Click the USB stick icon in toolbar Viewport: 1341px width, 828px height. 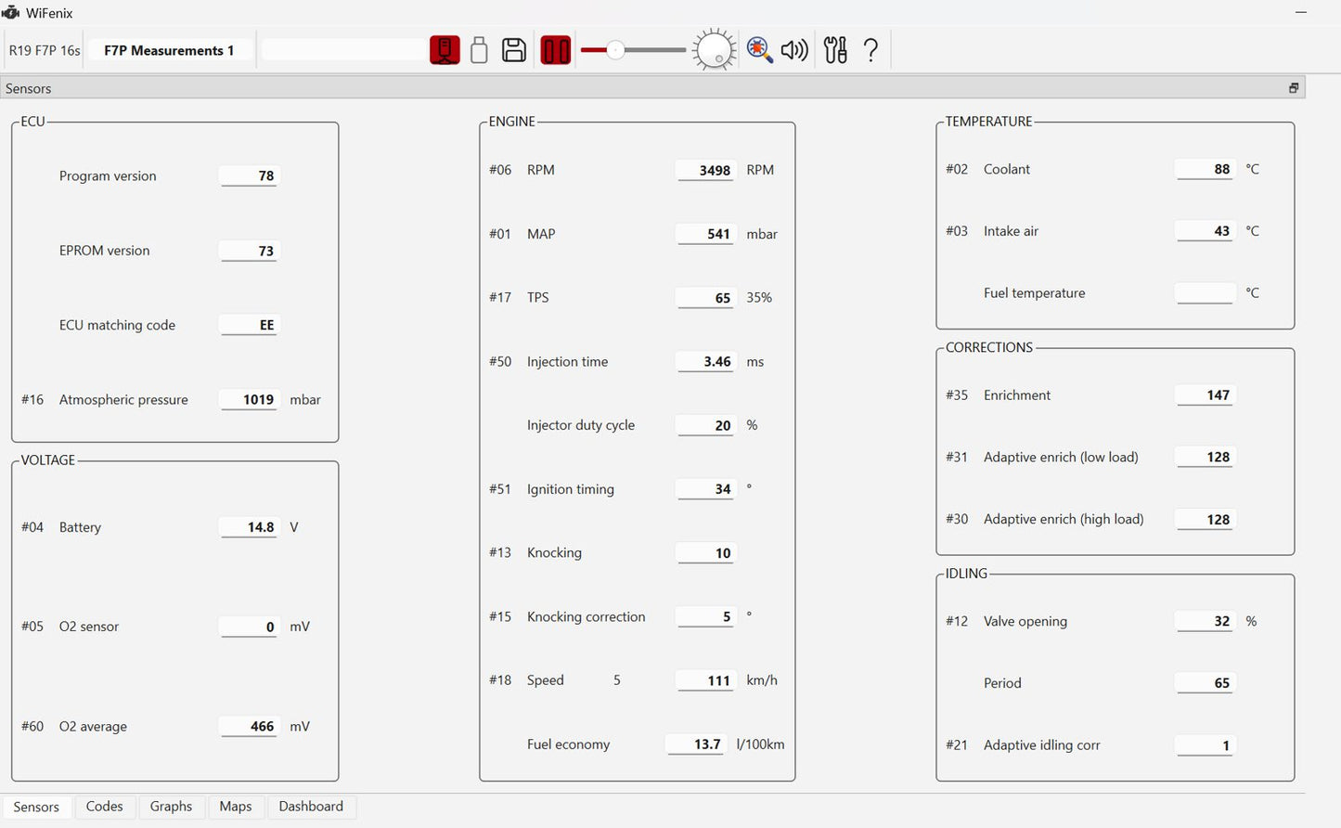coord(479,49)
